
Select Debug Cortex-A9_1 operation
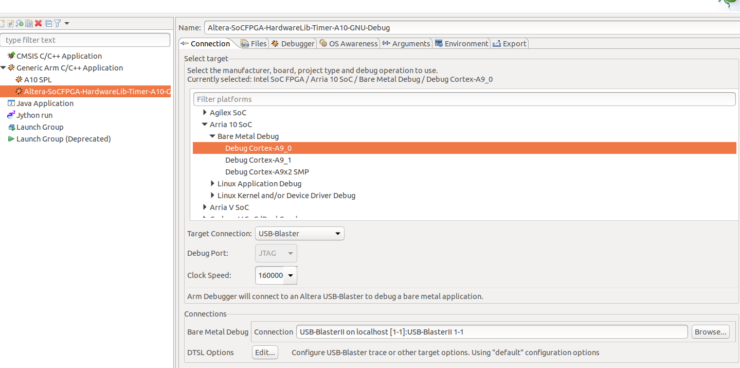(258, 160)
